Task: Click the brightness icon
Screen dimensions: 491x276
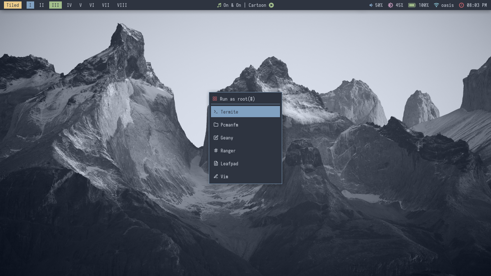Action: pos(390,5)
